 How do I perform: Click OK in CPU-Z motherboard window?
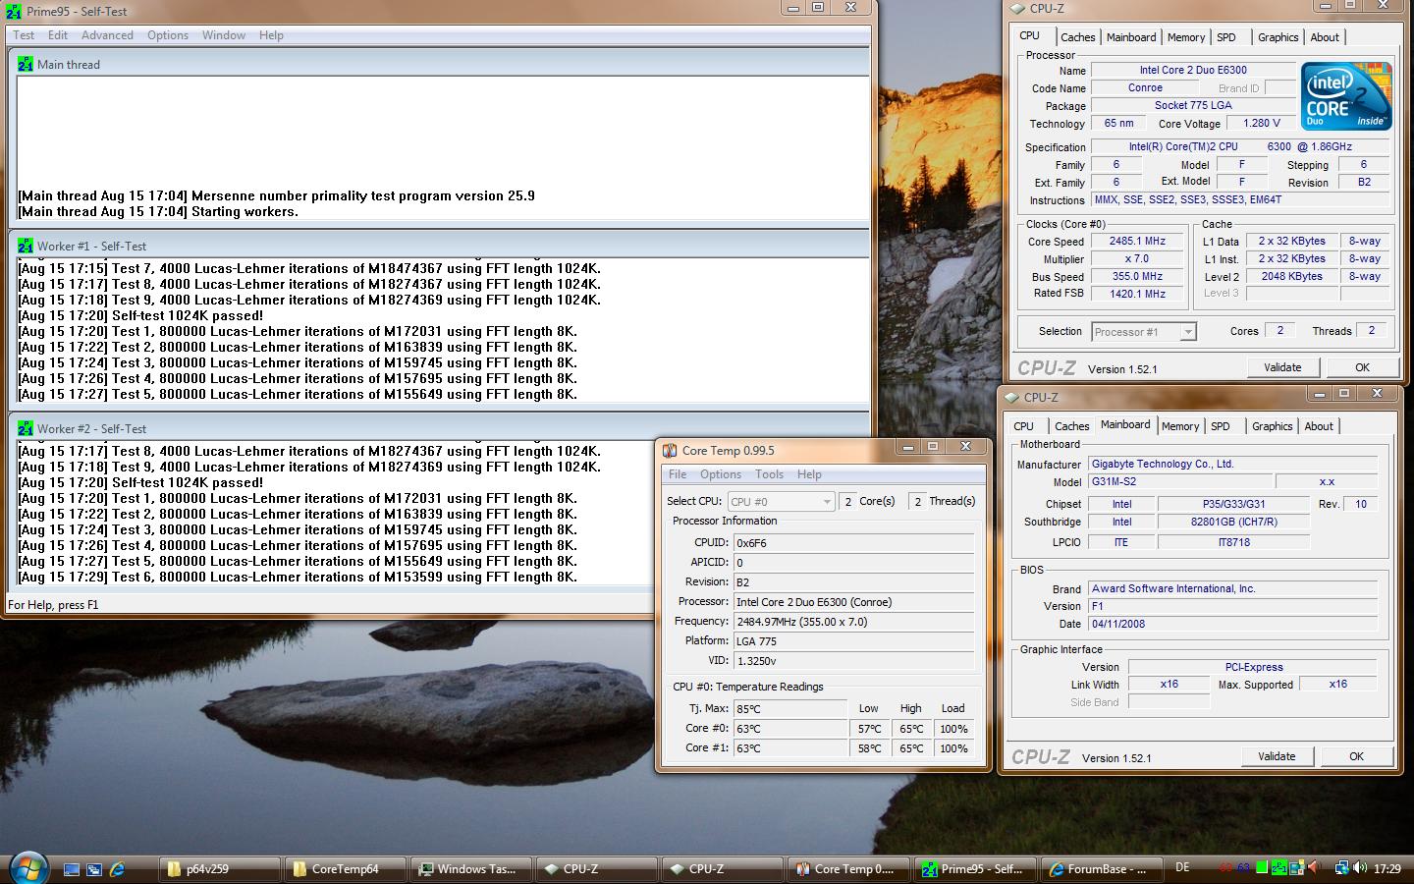(1356, 756)
